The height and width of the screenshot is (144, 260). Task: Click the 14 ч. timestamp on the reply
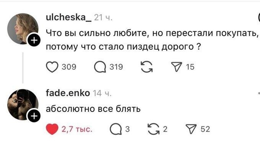pyautogui.click(x=102, y=94)
